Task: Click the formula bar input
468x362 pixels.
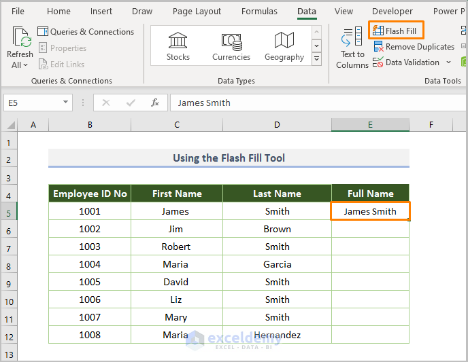Action: (x=313, y=103)
